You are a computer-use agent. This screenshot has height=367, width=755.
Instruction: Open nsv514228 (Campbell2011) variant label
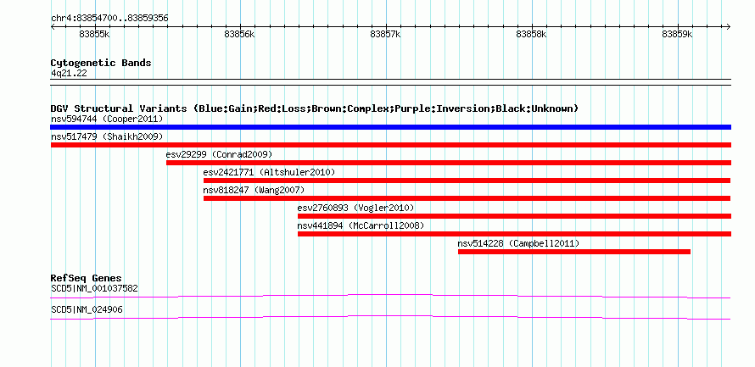coord(518,243)
